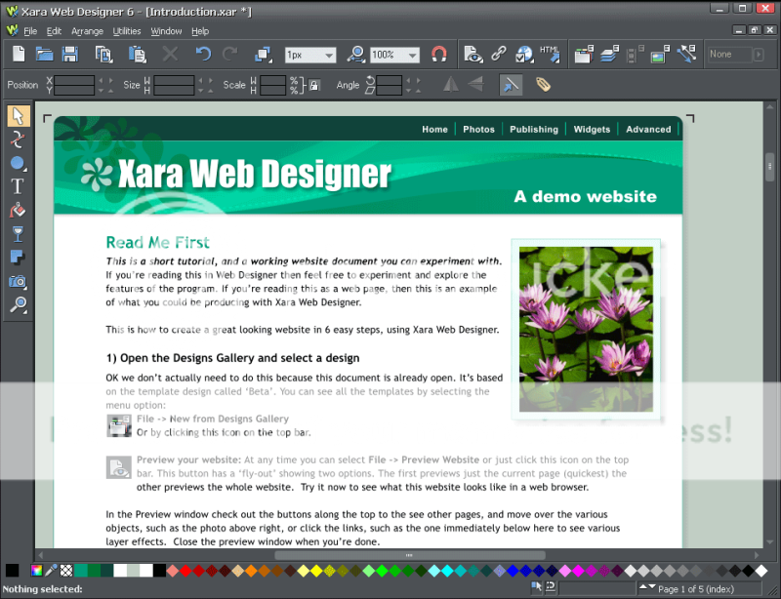The height and width of the screenshot is (599, 781).
Task: Click the Widgets navigation button
Action: [x=592, y=129]
